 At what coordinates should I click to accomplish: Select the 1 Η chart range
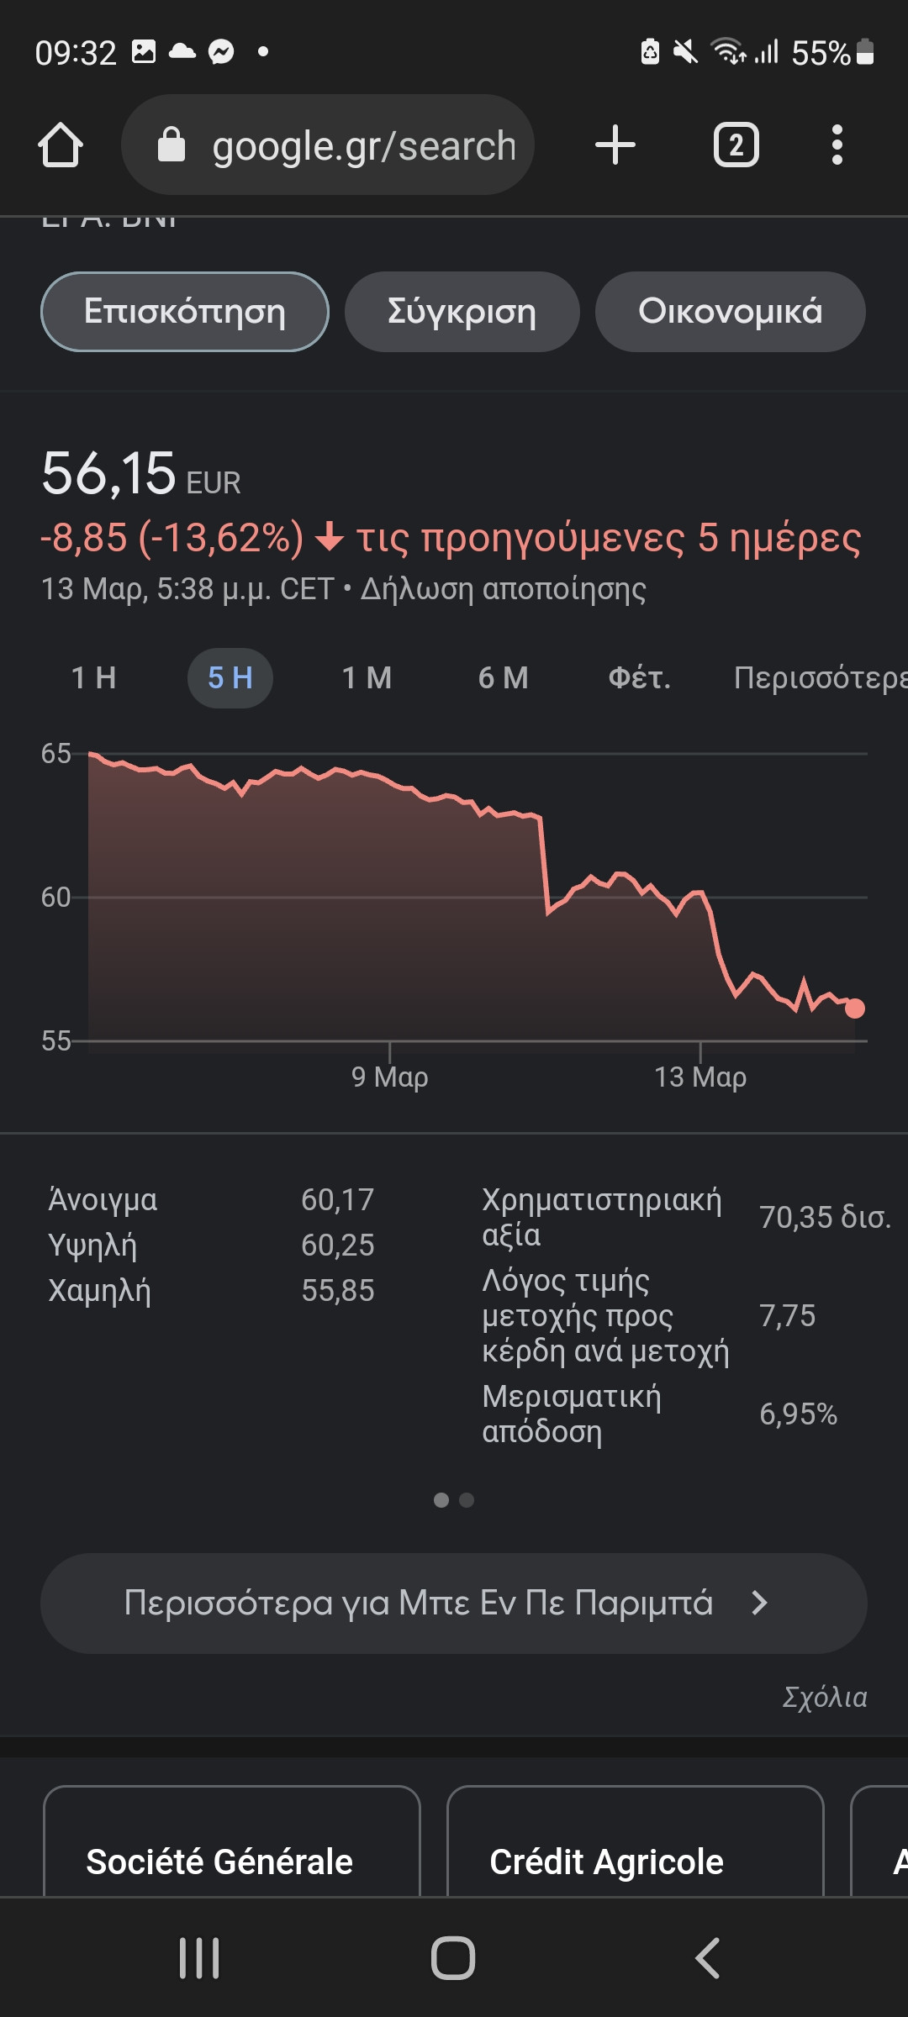pos(94,678)
